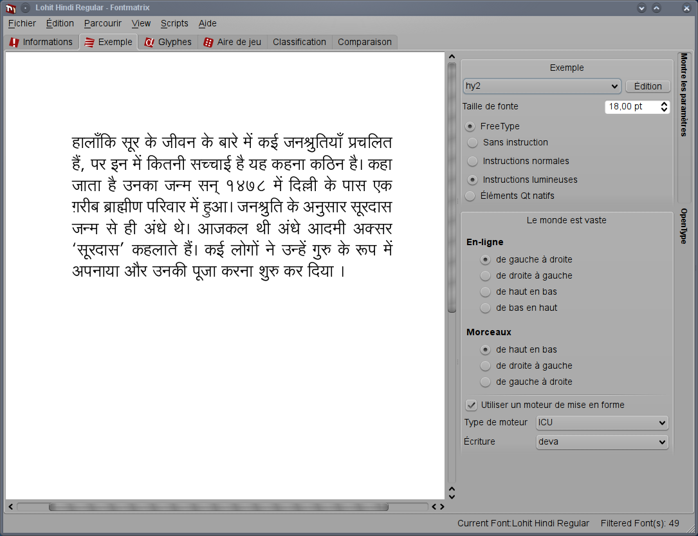This screenshot has height=536, width=698.
Task: Switch to the Aire de jeu tab
Action: tap(232, 42)
